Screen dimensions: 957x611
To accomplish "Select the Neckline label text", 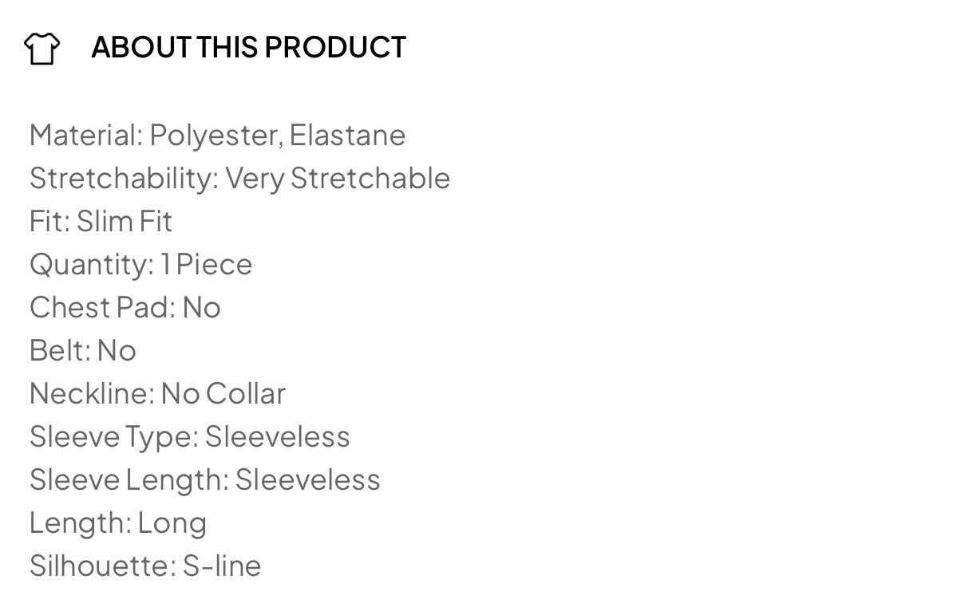I will pos(91,394).
